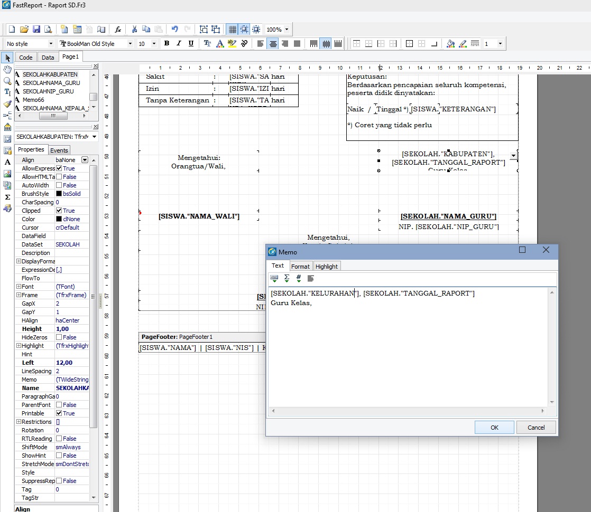This screenshot has width=591, height=512.
Task: Switch to the Code tab
Action: point(25,58)
